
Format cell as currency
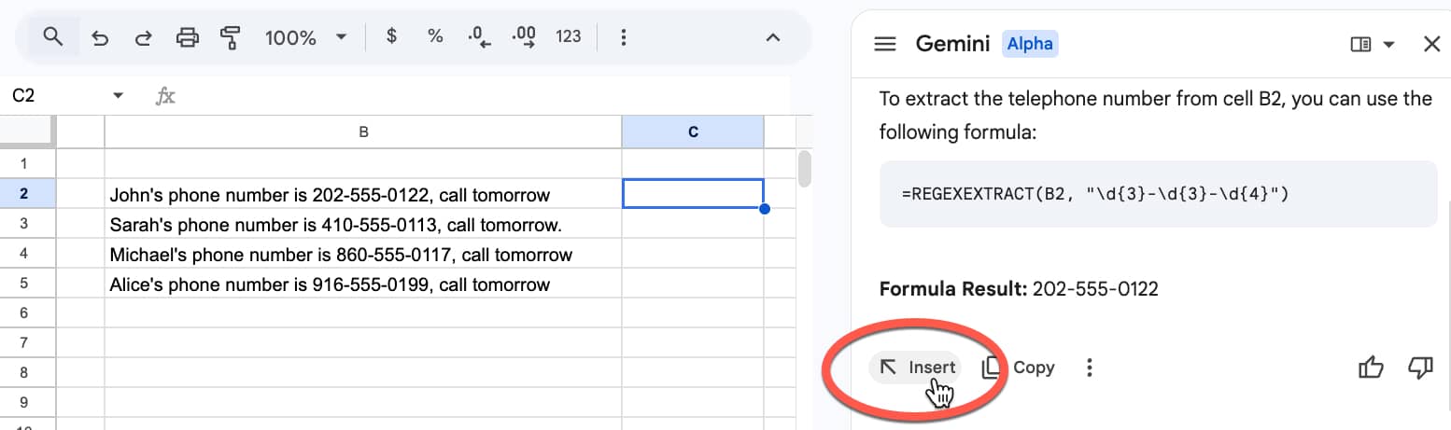pos(391,37)
